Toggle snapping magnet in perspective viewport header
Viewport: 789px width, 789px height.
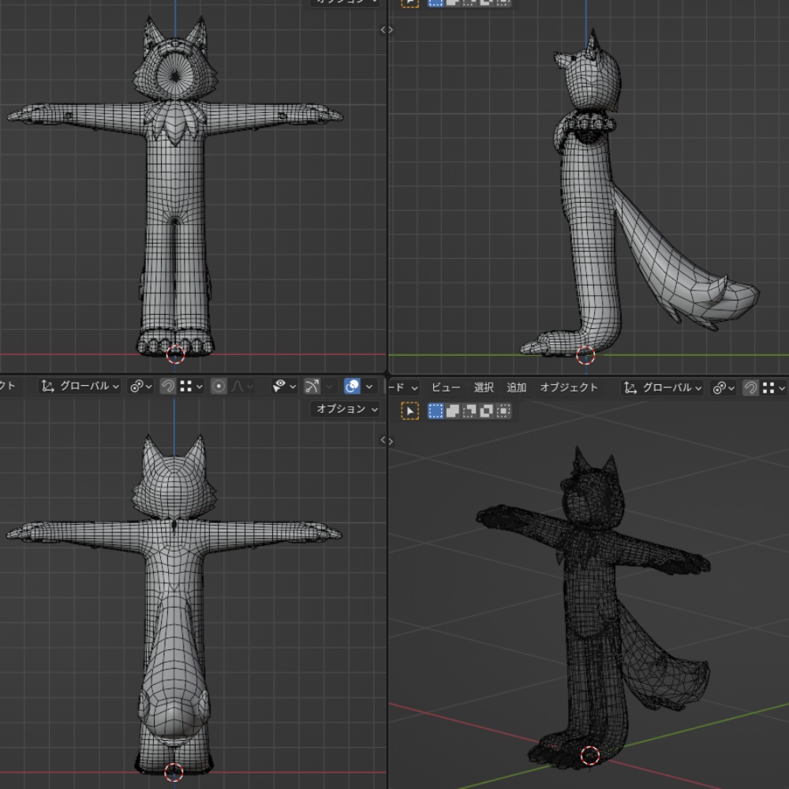click(x=750, y=387)
